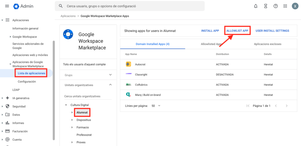
Task: Expand the Grups section
Action: click(x=110, y=75)
